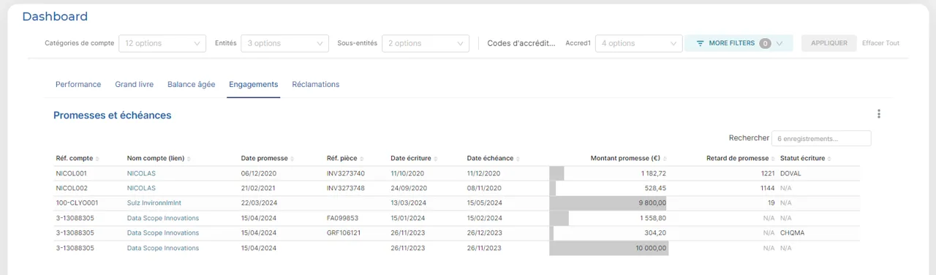Click the MORE FILTERS button label
Viewport: 936px width, 275px height.
click(731, 43)
